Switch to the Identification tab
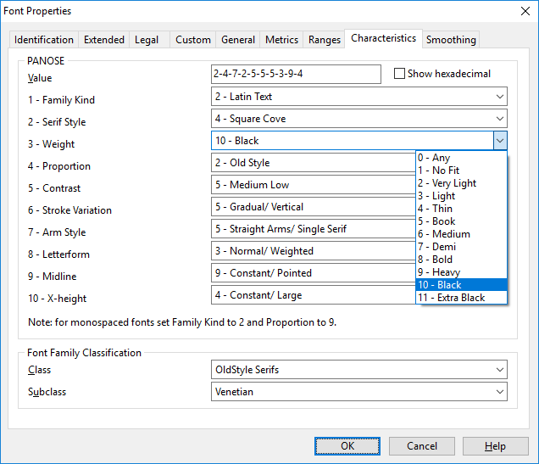 [44, 40]
